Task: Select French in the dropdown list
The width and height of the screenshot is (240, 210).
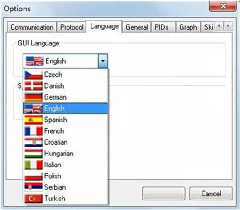Action: click(x=66, y=131)
